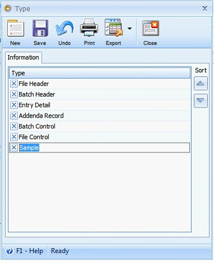Delete the Addenda Record row using X

(14, 115)
